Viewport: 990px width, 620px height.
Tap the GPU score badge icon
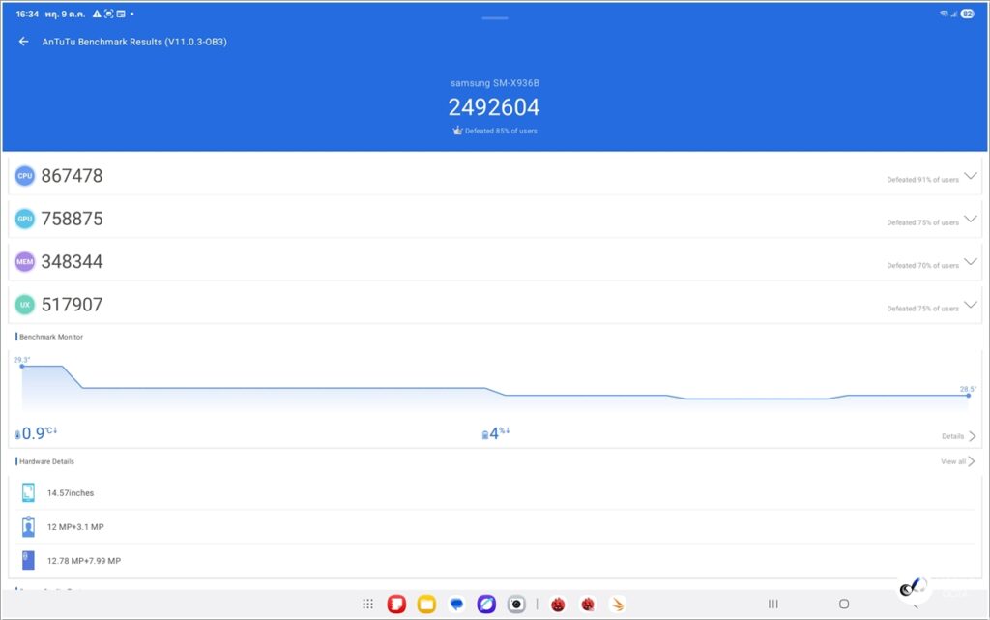pyautogui.click(x=25, y=219)
